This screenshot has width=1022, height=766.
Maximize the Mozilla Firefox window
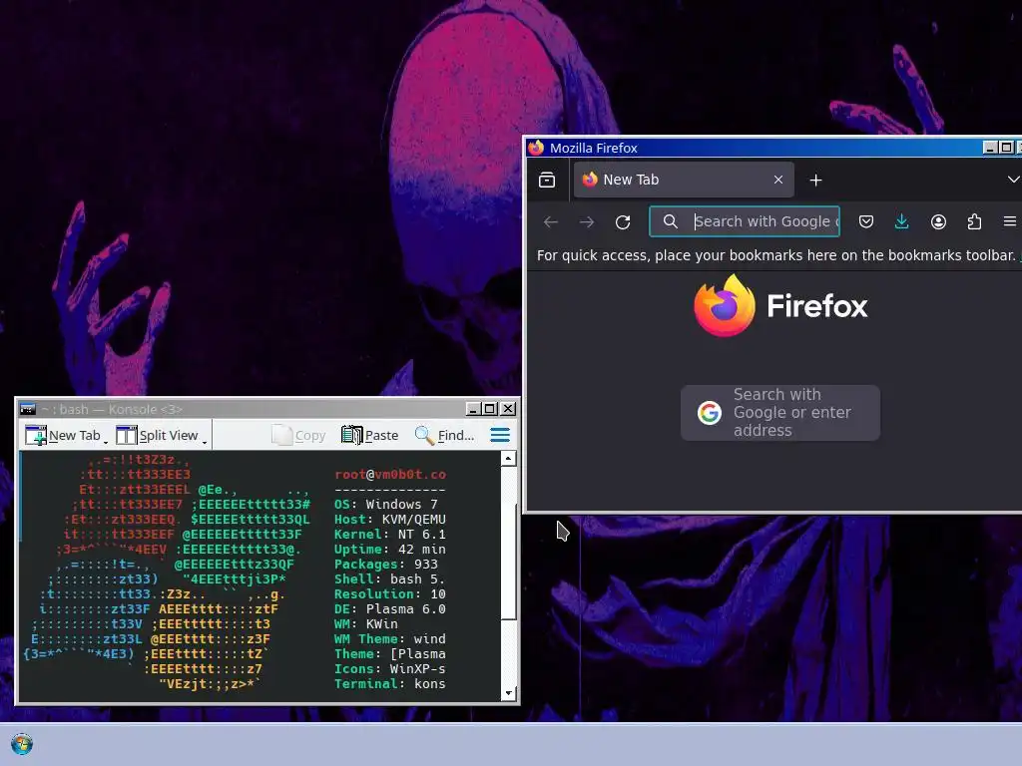click(x=1006, y=148)
